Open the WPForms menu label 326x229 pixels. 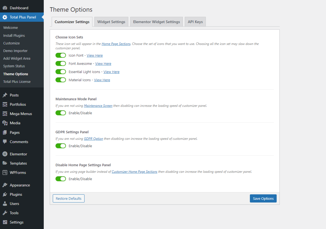(x=18, y=172)
